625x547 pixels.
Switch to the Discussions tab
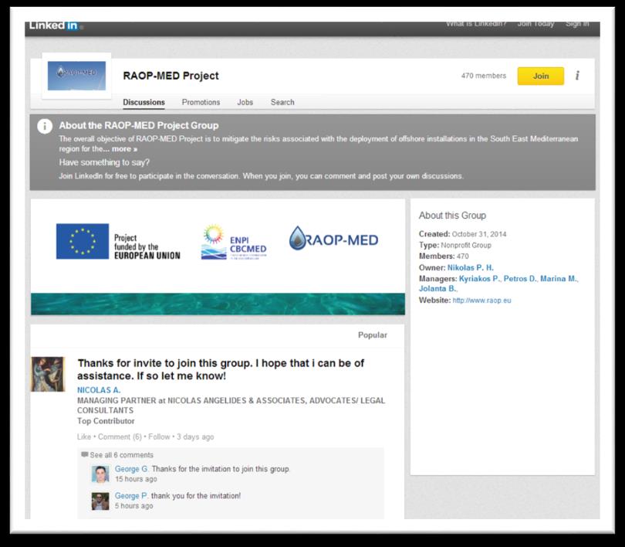coord(144,102)
